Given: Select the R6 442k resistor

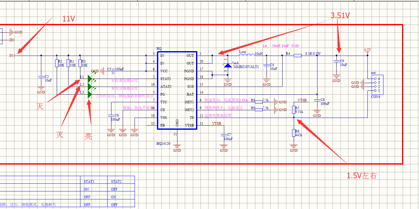Looking at the screenshot, I should click(x=294, y=133).
